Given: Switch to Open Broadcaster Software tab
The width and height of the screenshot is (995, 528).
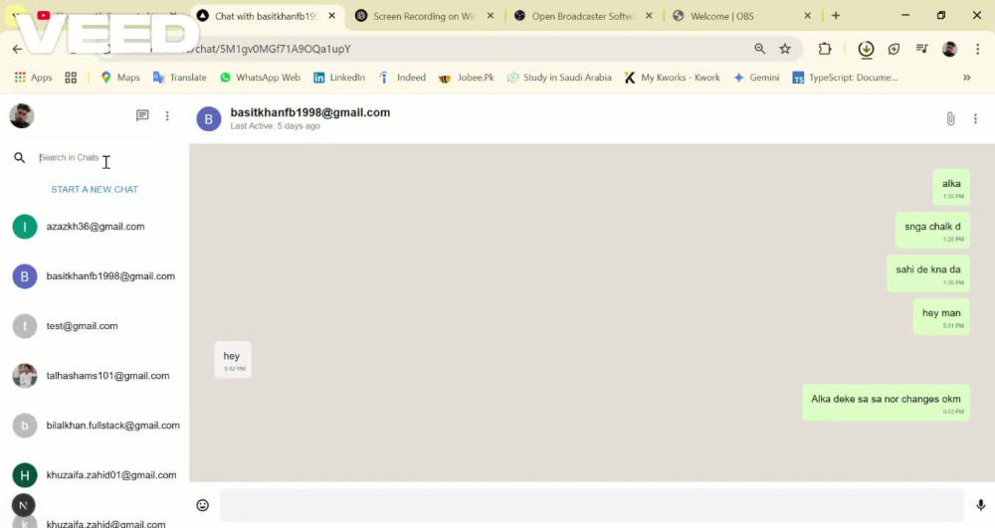Looking at the screenshot, I should coord(582,16).
